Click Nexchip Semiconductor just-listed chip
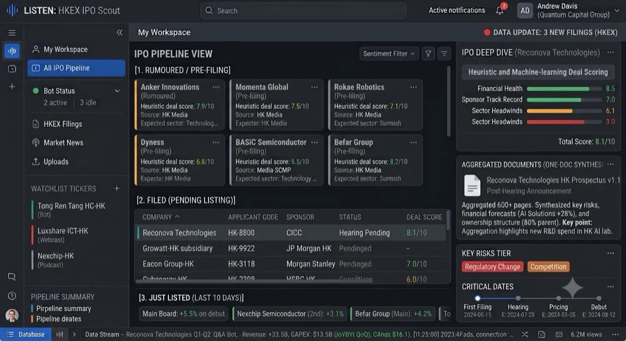626x341 pixels. tap(290, 314)
